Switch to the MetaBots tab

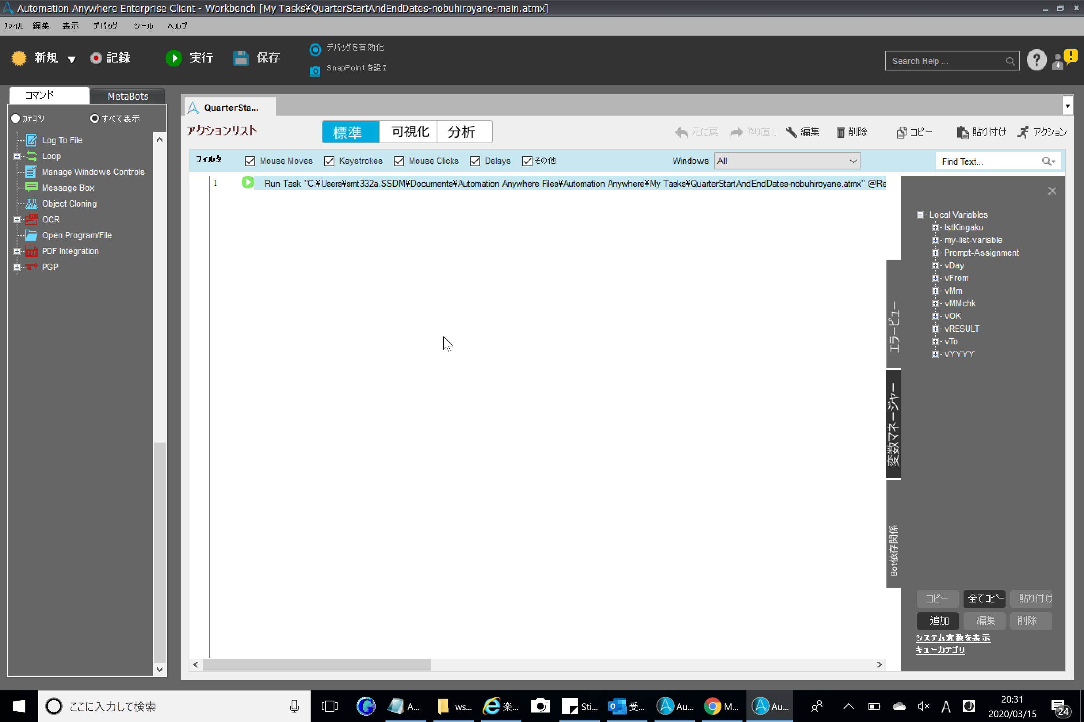pyautogui.click(x=128, y=96)
